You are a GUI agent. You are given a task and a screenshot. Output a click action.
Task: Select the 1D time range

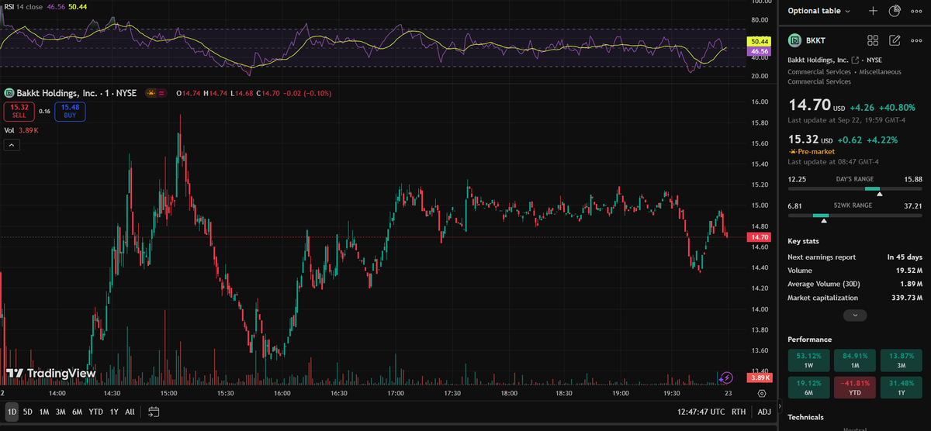(12, 412)
